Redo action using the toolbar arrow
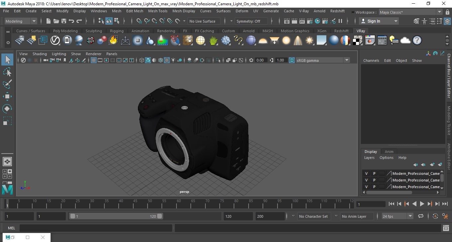The image size is (452, 242). click(79, 21)
